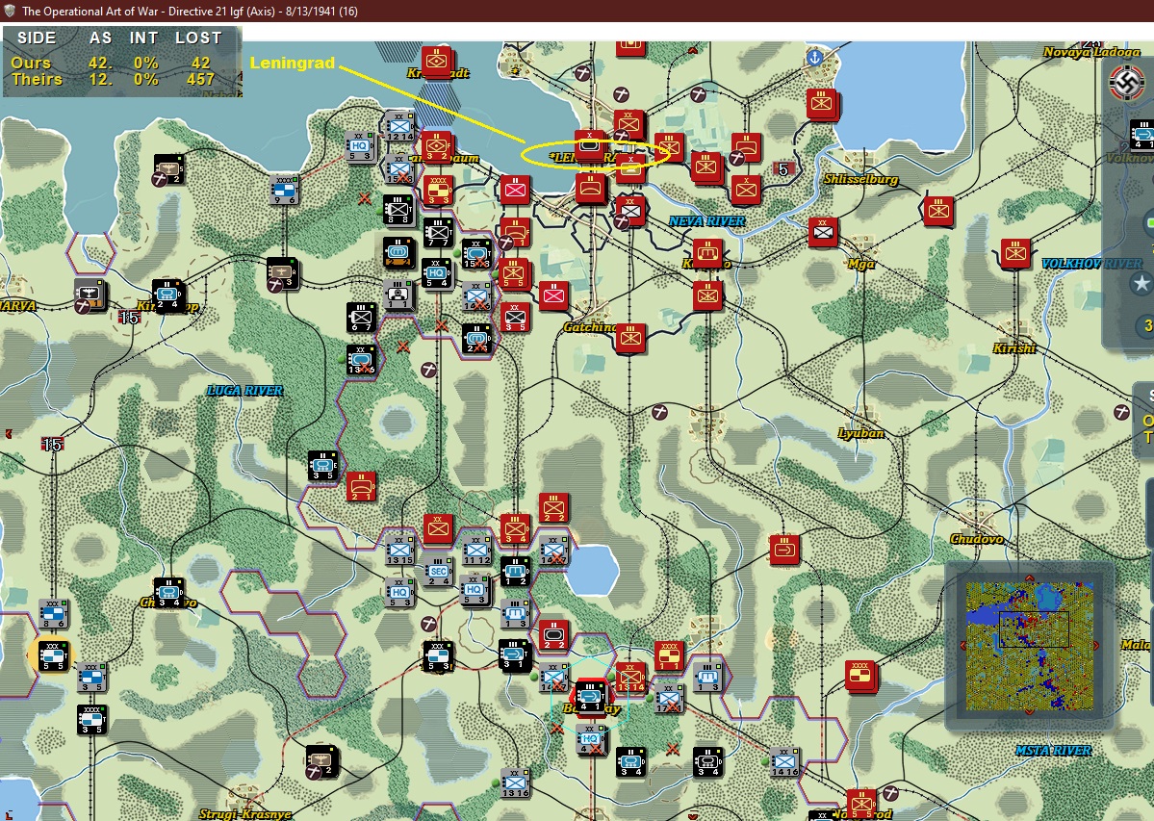The height and width of the screenshot is (821, 1154).
Task: Select the grey infantry division rated 11-12
Action: click(477, 551)
